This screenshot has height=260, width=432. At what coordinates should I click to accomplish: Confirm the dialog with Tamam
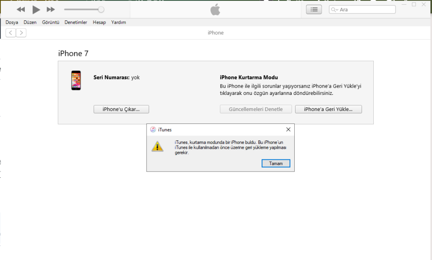[x=276, y=163]
